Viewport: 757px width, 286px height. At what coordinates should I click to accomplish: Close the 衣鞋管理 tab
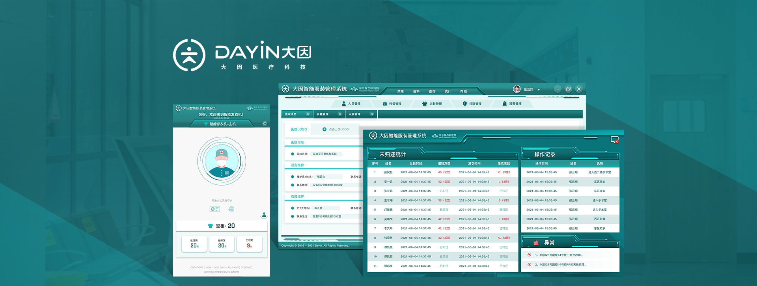(339, 114)
